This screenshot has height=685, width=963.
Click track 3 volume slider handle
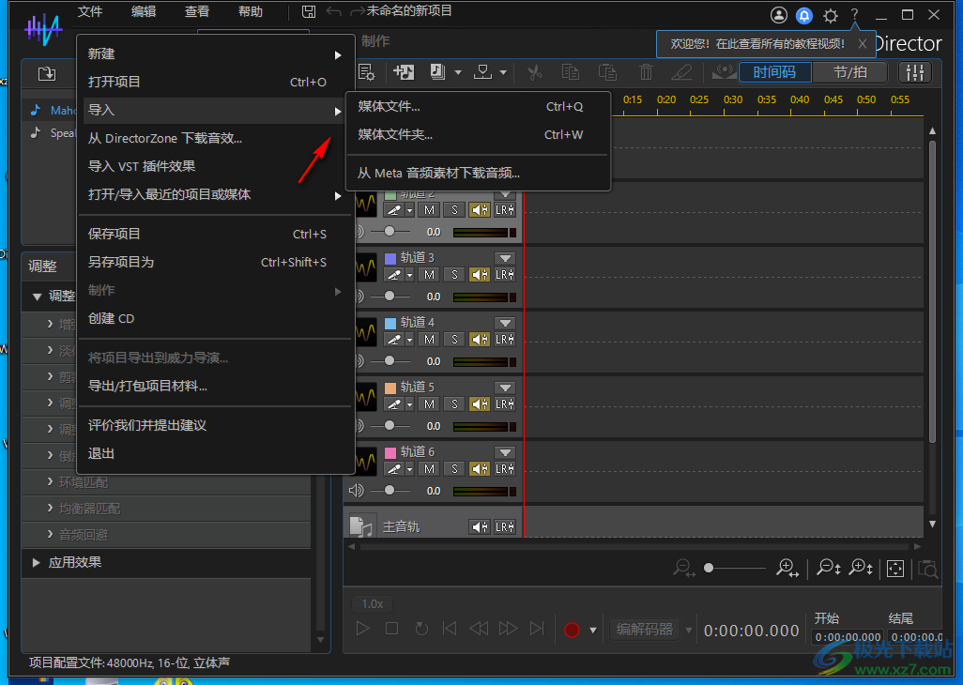point(390,296)
